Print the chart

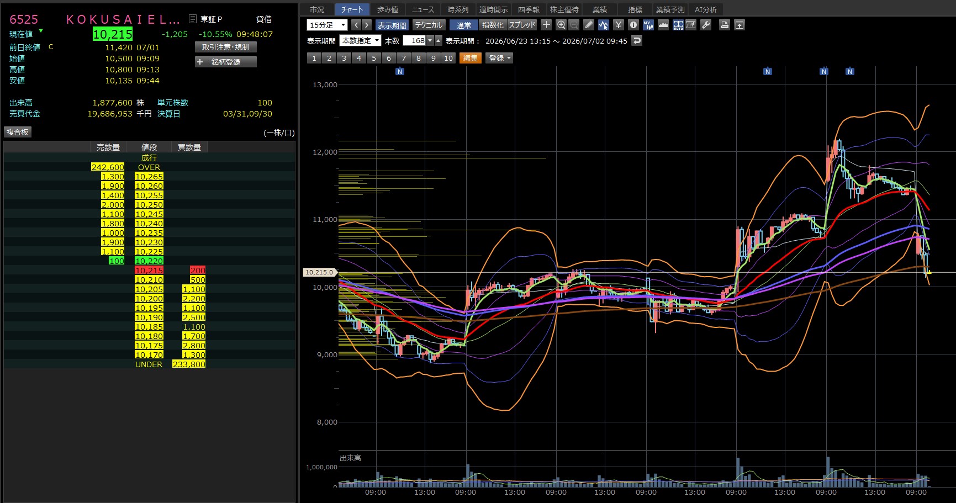pyautogui.click(x=725, y=25)
